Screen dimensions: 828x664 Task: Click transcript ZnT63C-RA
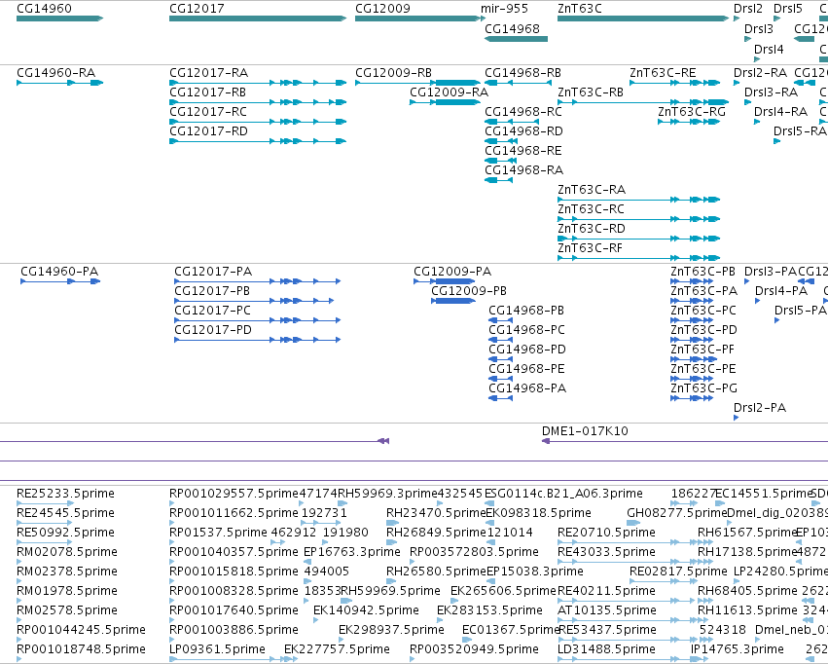tap(592, 190)
